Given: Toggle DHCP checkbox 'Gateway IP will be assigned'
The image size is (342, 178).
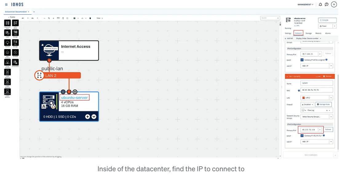Looking at the screenshot, I should 302,60.
